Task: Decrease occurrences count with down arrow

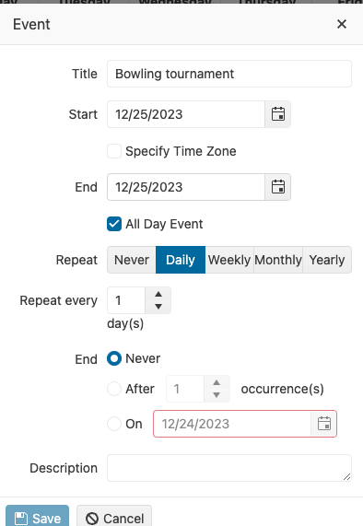Action: coord(217,395)
